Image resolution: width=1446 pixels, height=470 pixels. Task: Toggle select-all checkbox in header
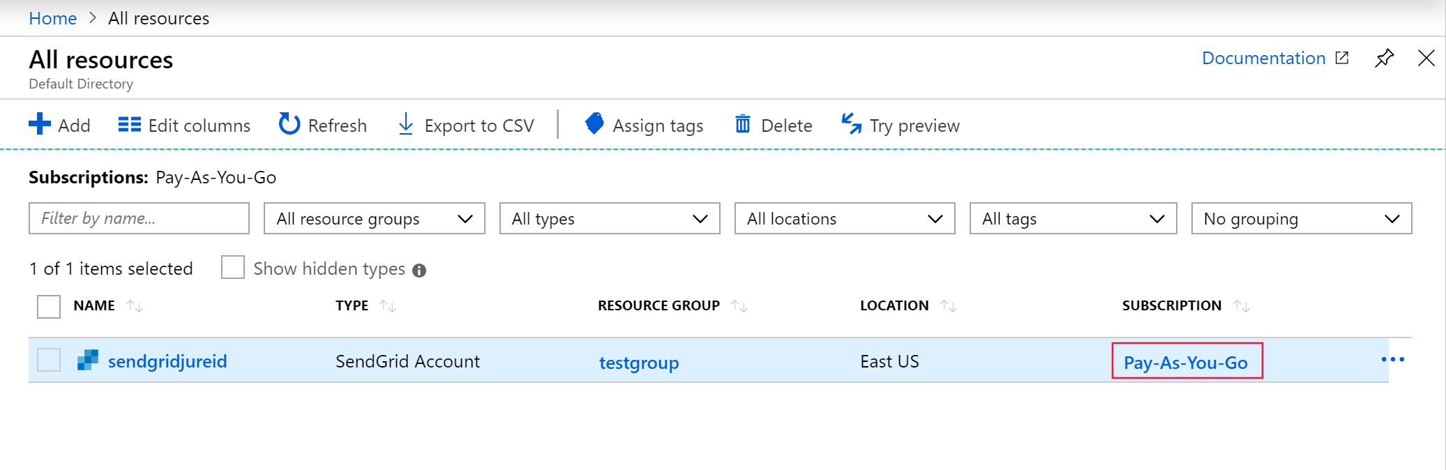pyautogui.click(x=49, y=306)
